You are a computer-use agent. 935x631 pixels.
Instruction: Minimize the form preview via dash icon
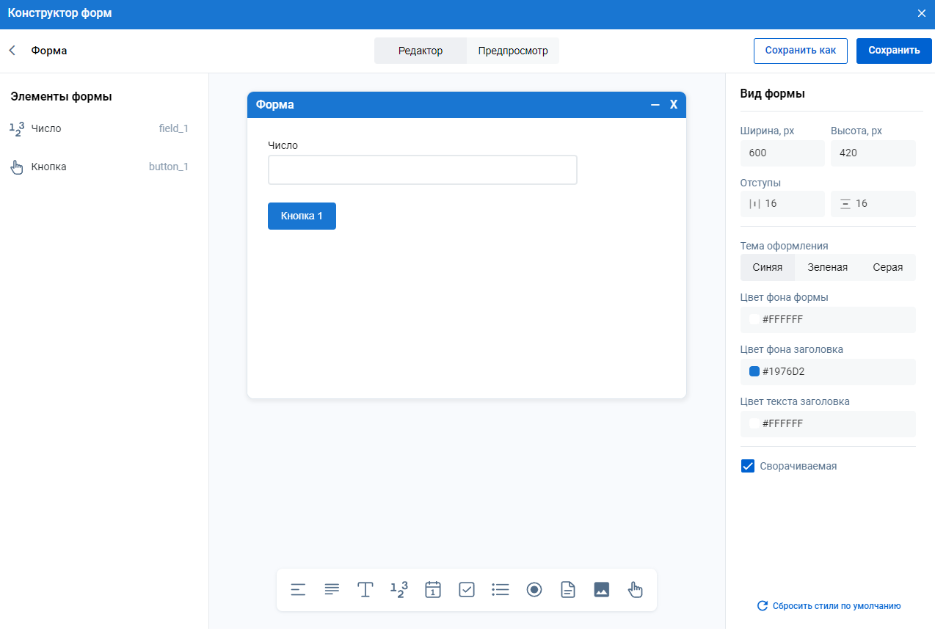[x=655, y=105]
